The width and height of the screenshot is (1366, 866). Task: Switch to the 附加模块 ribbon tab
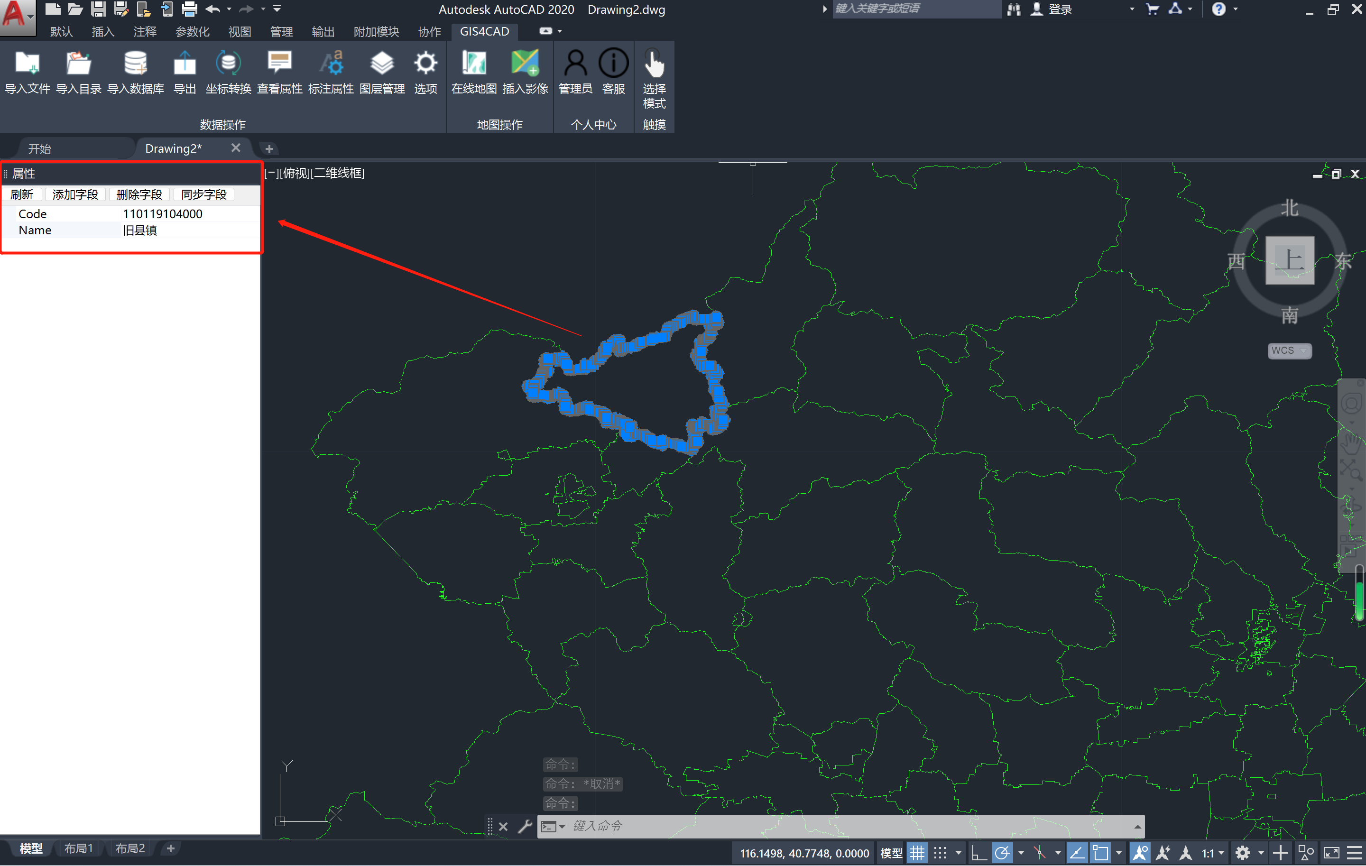click(x=376, y=32)
